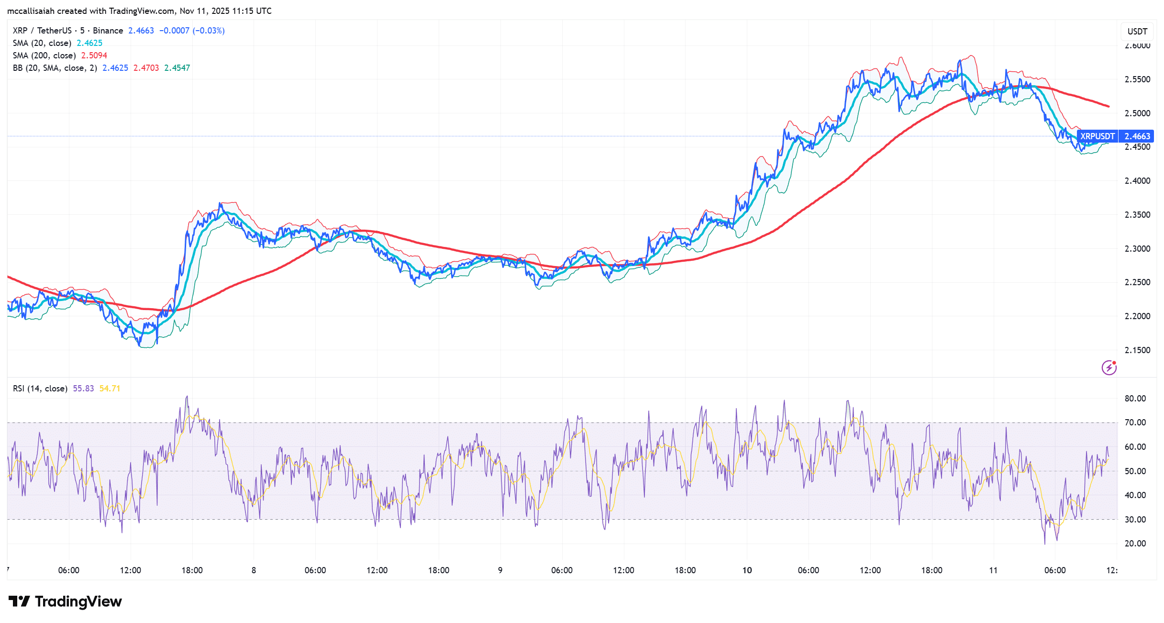Click the yellow RSI average value 54.71
1164x623 pixels.
click(x=110, y=389)
